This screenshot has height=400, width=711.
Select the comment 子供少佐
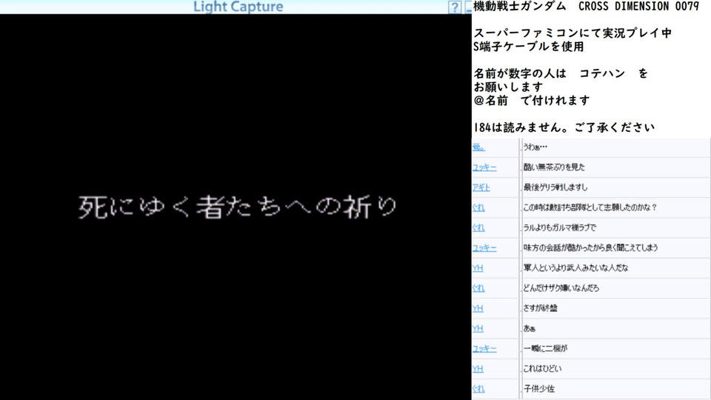click(538, 389)
